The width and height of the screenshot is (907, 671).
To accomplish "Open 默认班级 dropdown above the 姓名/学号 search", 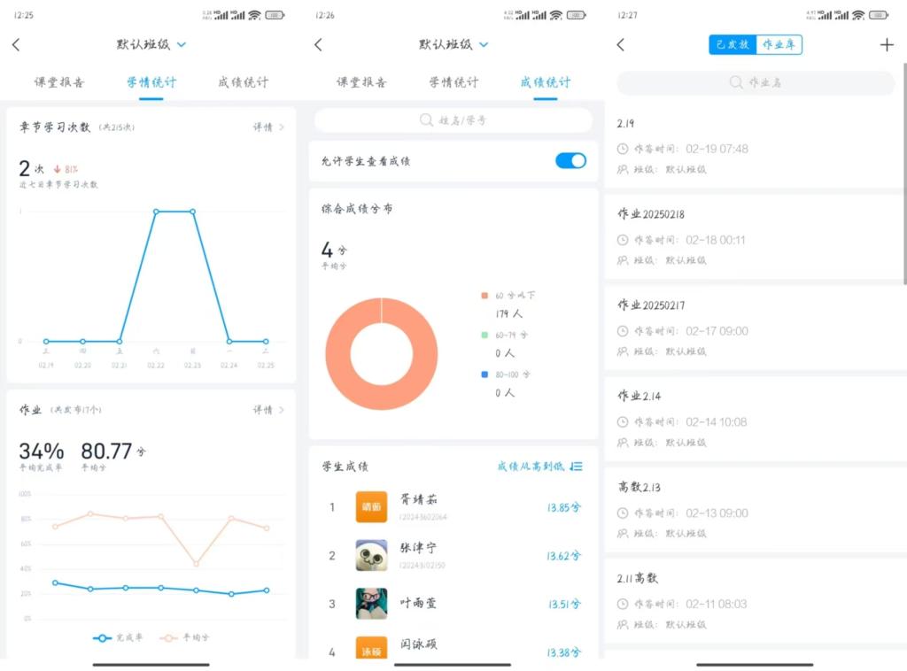I will pyautogui.click(x=484, y=44).
